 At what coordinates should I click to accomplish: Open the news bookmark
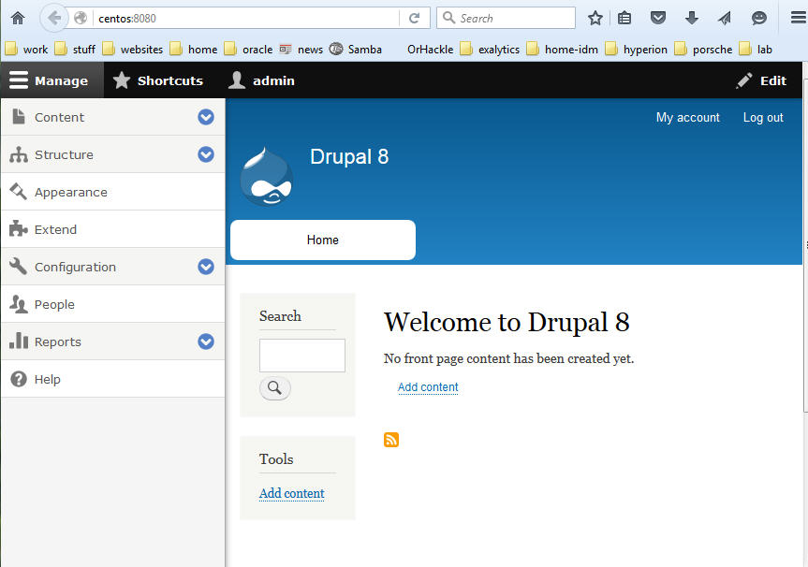tap(301, 50)
